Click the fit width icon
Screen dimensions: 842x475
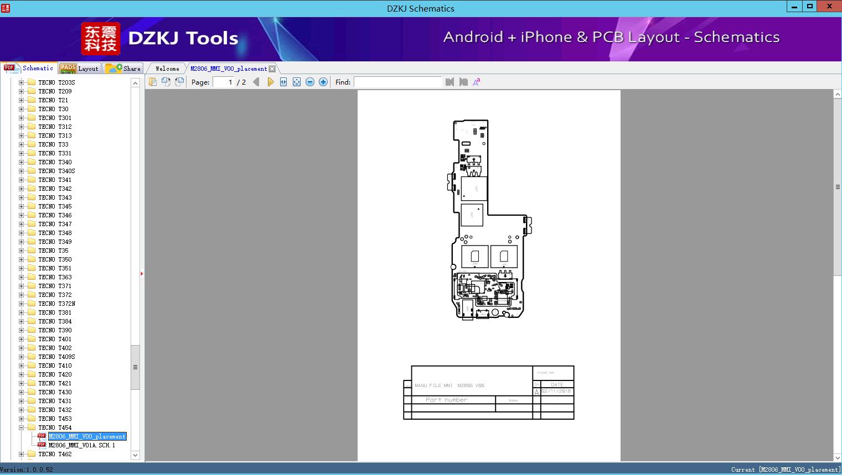click(x=283, y=82)
